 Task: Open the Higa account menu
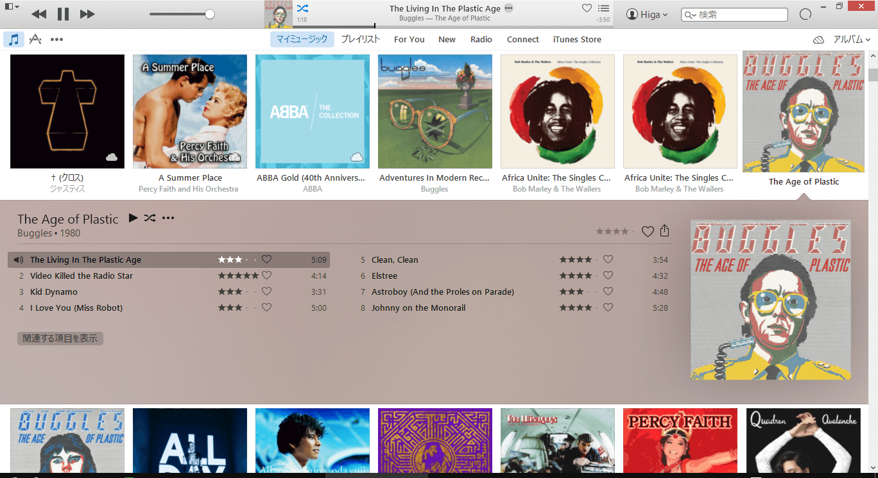647,15
